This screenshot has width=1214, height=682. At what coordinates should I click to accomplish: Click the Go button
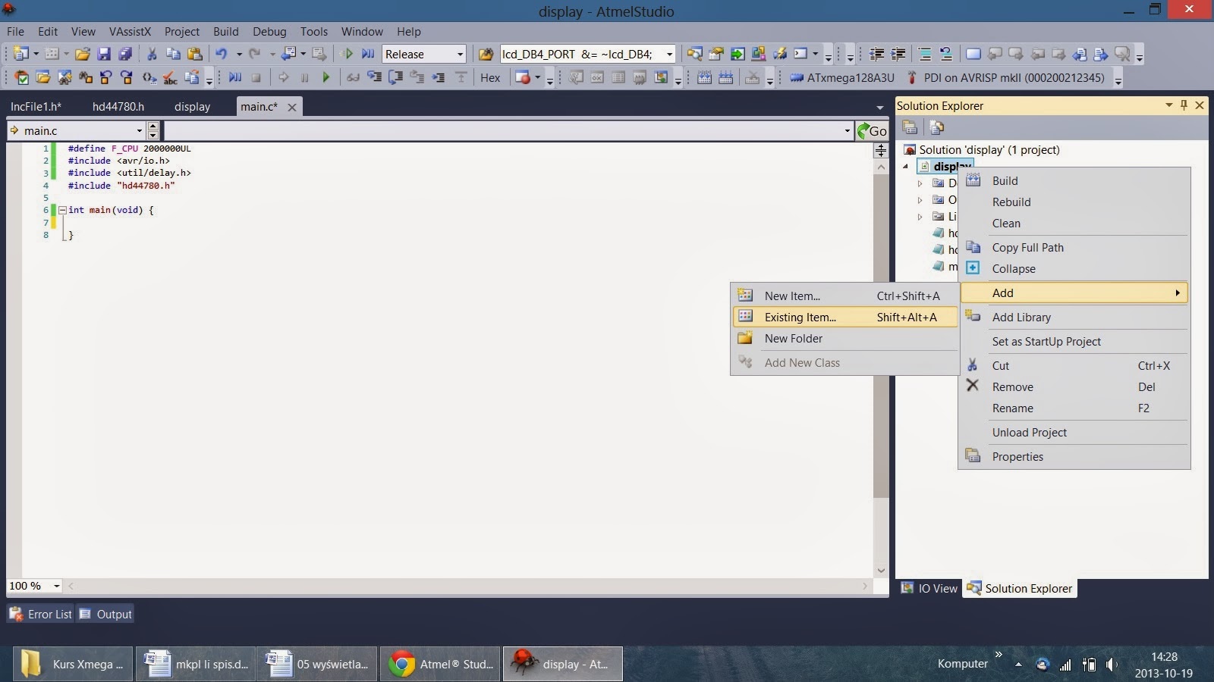point(872,130)
